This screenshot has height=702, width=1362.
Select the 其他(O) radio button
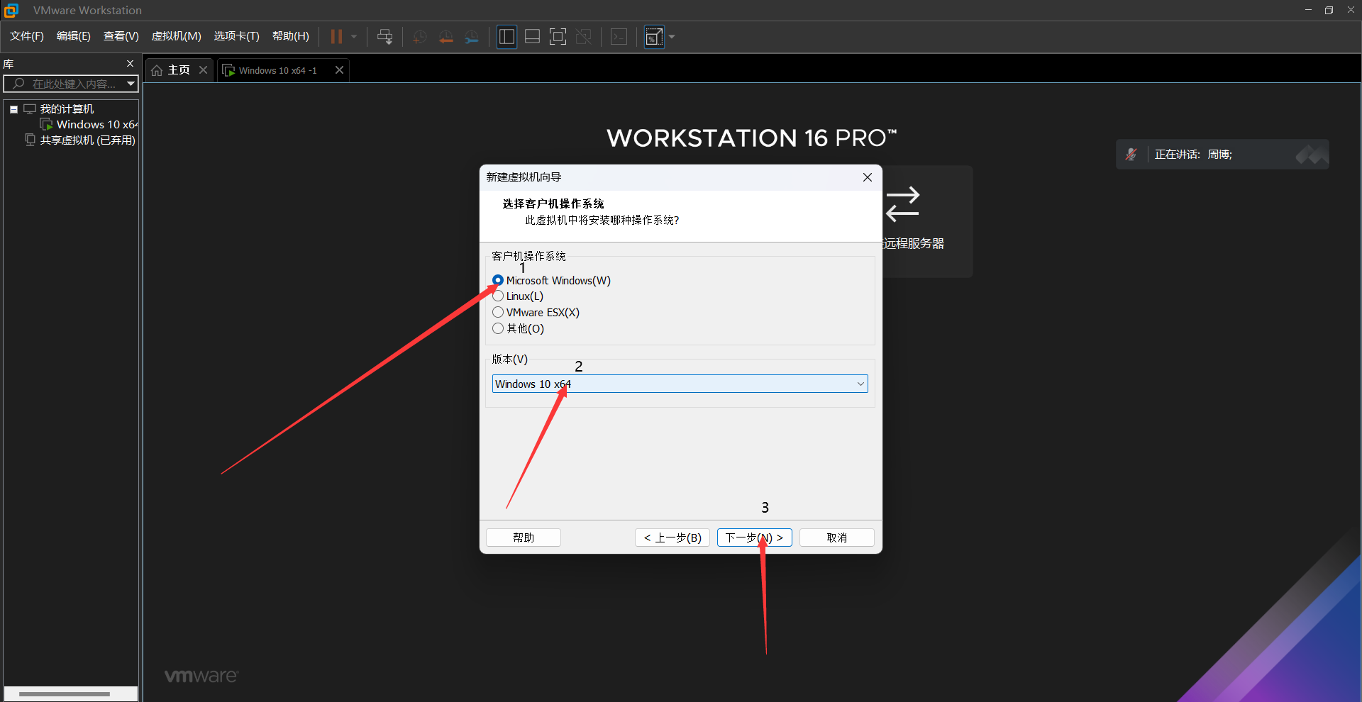498,328
